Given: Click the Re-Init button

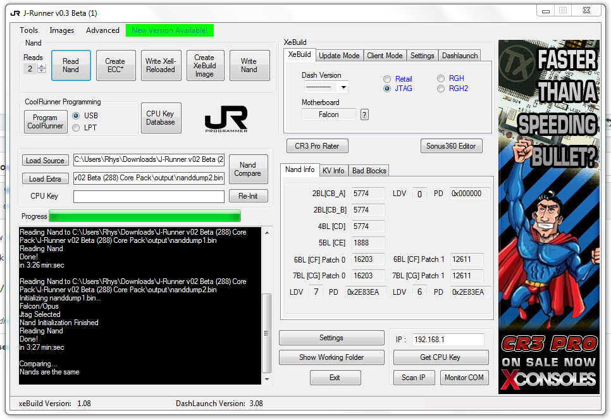Looking at the screenshot, I should click(x=248, y=196).
